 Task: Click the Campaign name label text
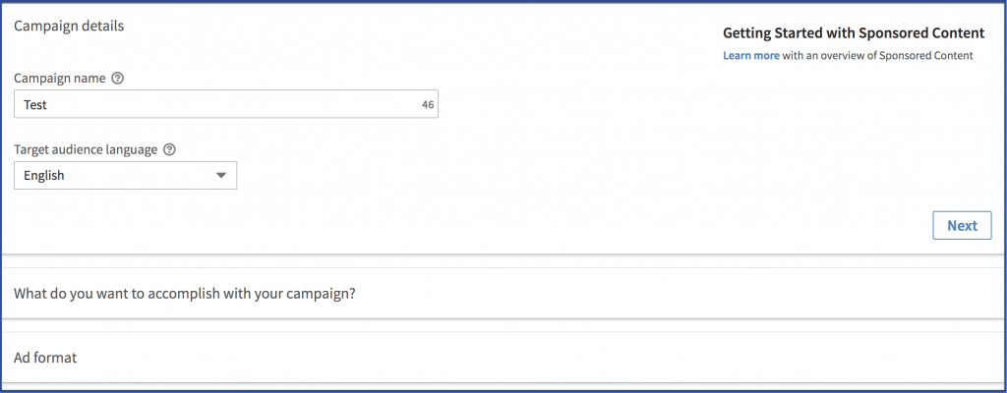tap(60, 79)
